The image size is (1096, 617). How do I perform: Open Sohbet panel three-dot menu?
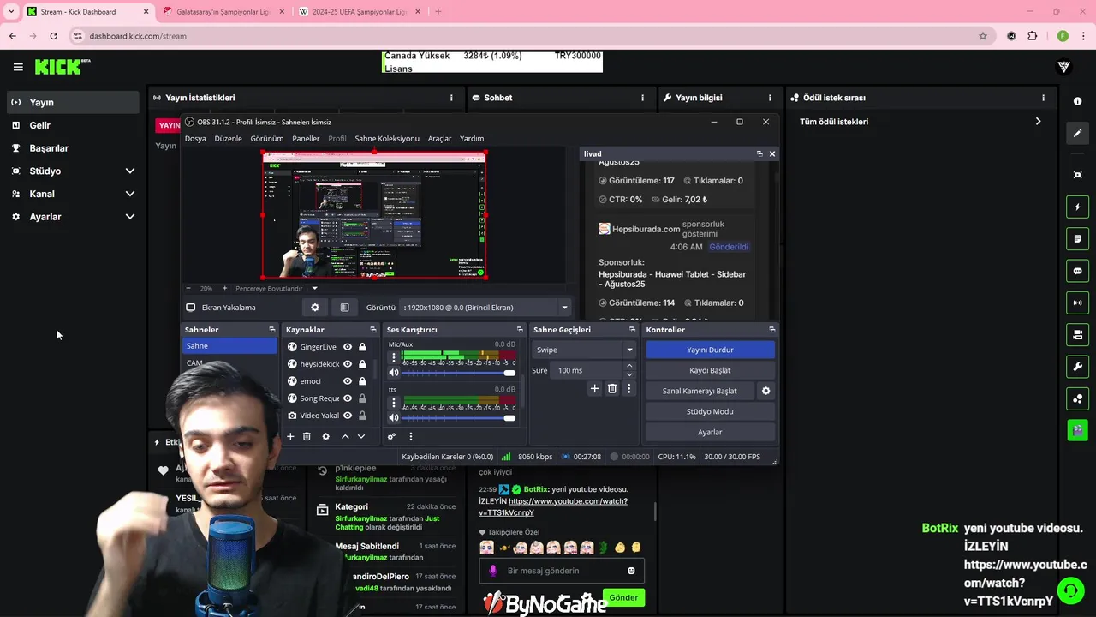pyautogui.click(x=642, y=98)
